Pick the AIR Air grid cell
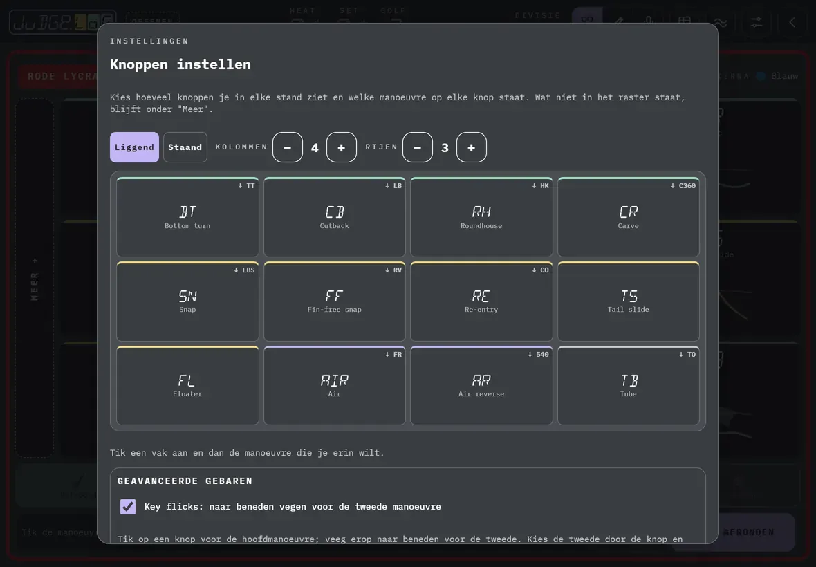 point(335,385)
